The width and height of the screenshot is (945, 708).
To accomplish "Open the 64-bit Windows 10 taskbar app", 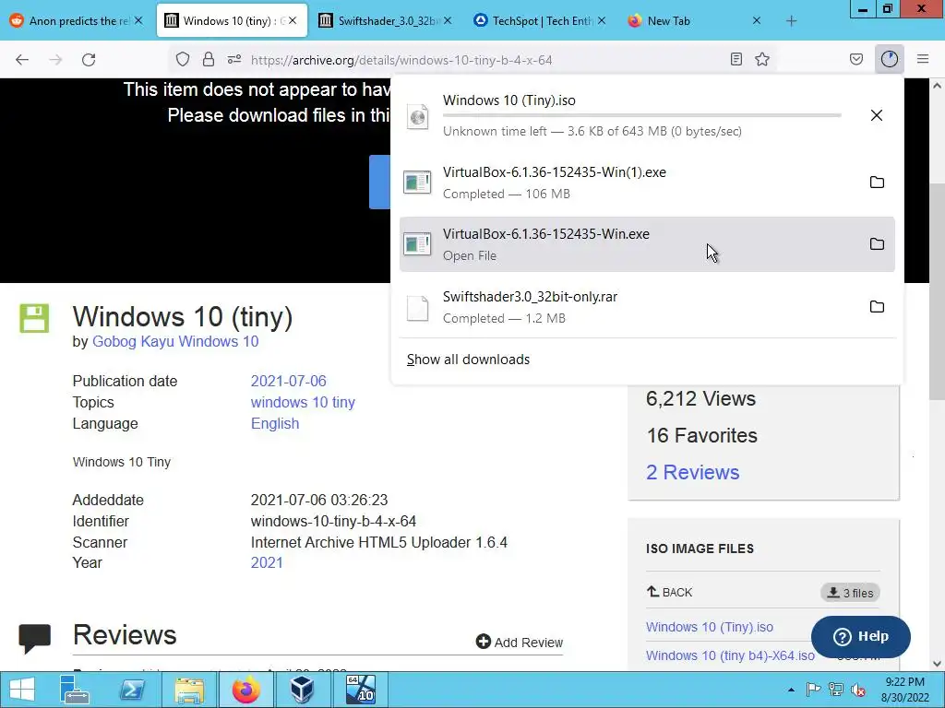I will pos(360,690).
